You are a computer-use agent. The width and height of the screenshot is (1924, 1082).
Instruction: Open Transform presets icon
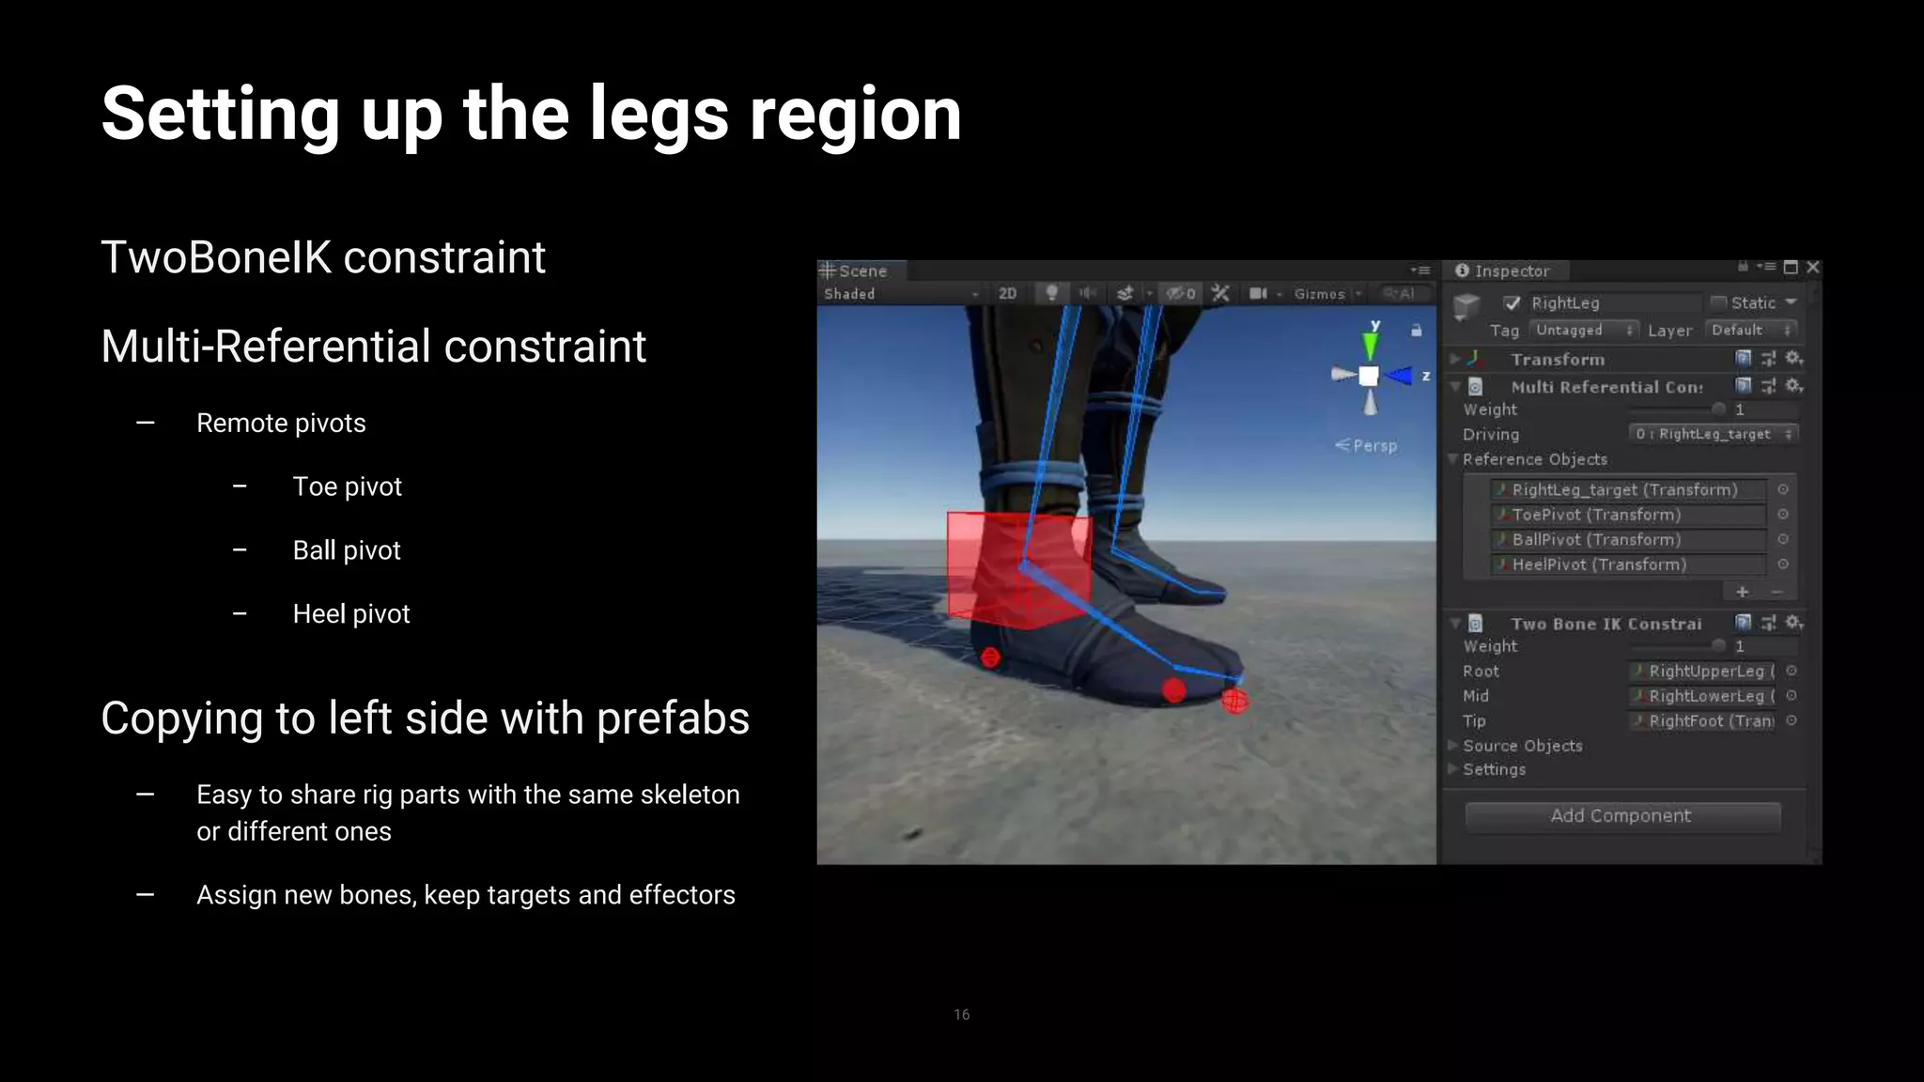click(x=1768, y=358)
